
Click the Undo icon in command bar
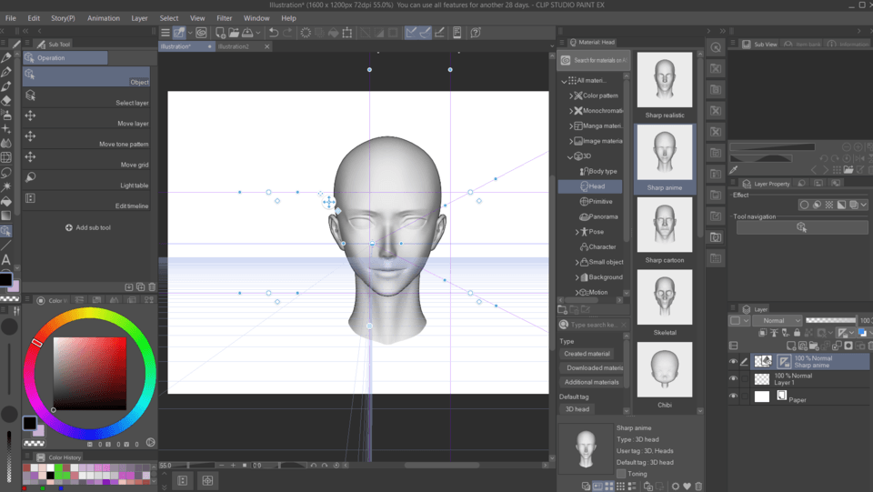click(x=274, y=33)
